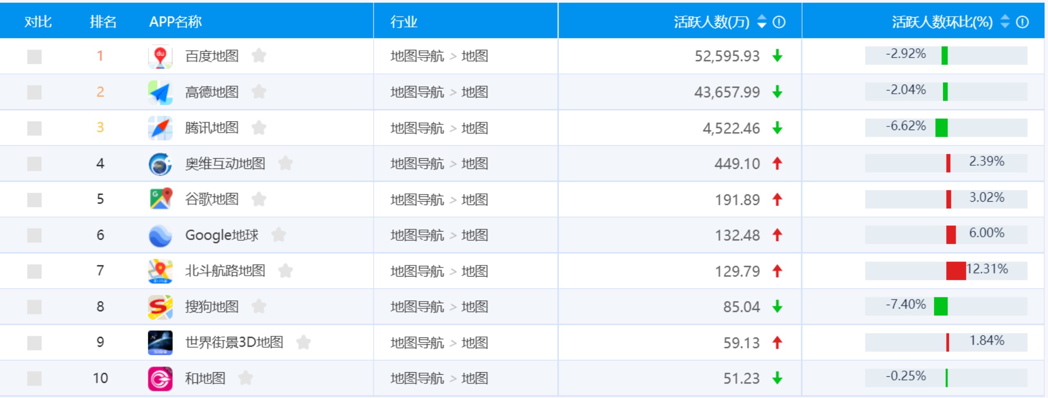Favorite 腾讯地图 with its star icon

click(259, 128)
